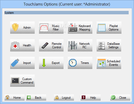Log out using the Logout button

(64, 97)
